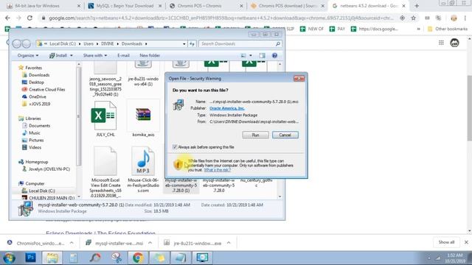Click the Chrome address bar
The width and height of the screenshot is (472, 265).
tap(221, 18)
